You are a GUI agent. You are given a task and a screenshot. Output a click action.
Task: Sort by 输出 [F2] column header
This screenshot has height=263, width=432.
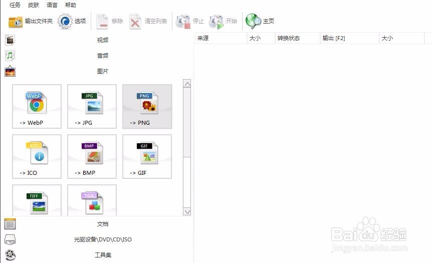(350, 38)
